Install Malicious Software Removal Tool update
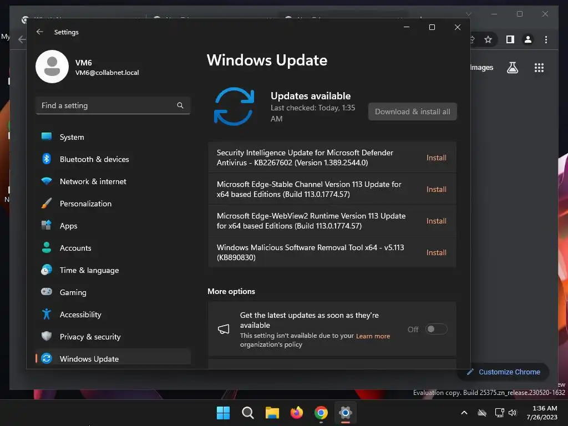 436,252
